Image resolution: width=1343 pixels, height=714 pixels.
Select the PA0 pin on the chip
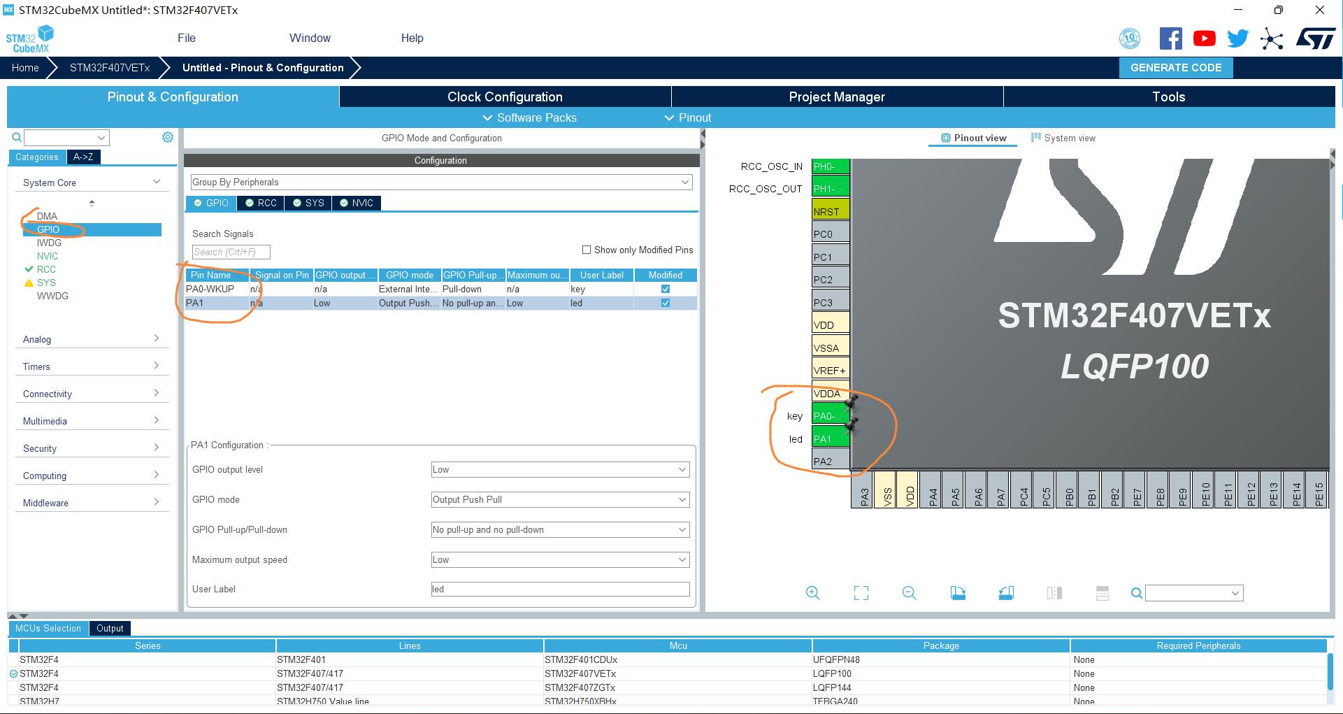tap(831, 415)
